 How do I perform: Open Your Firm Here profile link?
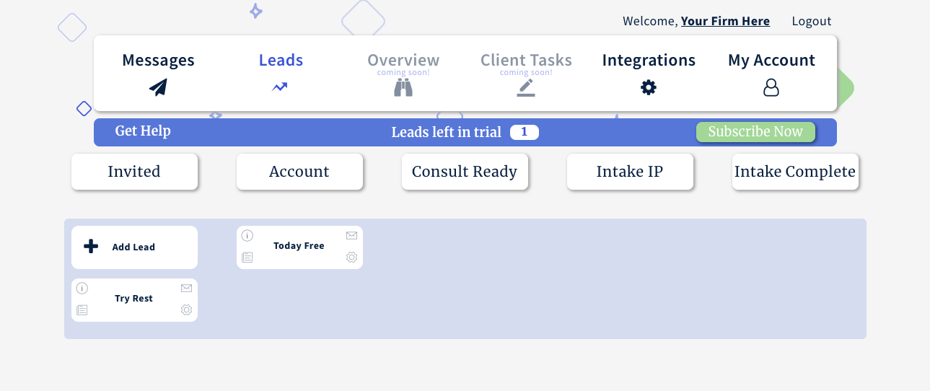point(725,21)
